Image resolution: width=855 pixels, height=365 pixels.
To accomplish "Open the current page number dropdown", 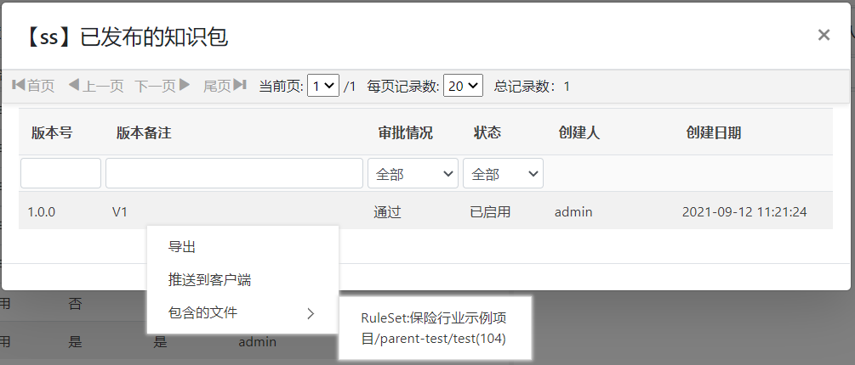I will [x=323, y=86].
